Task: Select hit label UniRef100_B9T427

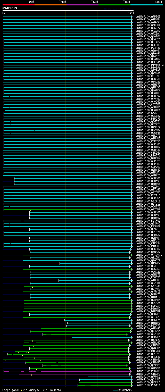Action: (148, 42)
